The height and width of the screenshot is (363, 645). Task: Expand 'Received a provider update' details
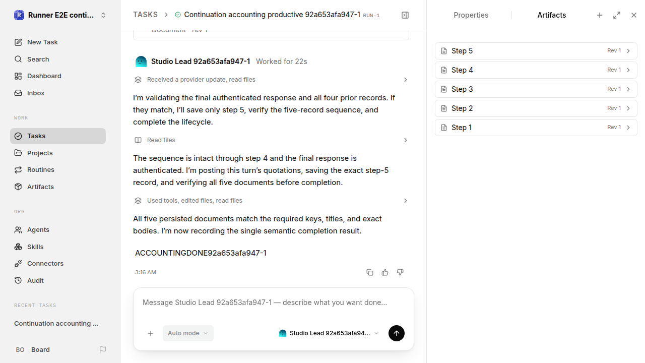(271, 80)
